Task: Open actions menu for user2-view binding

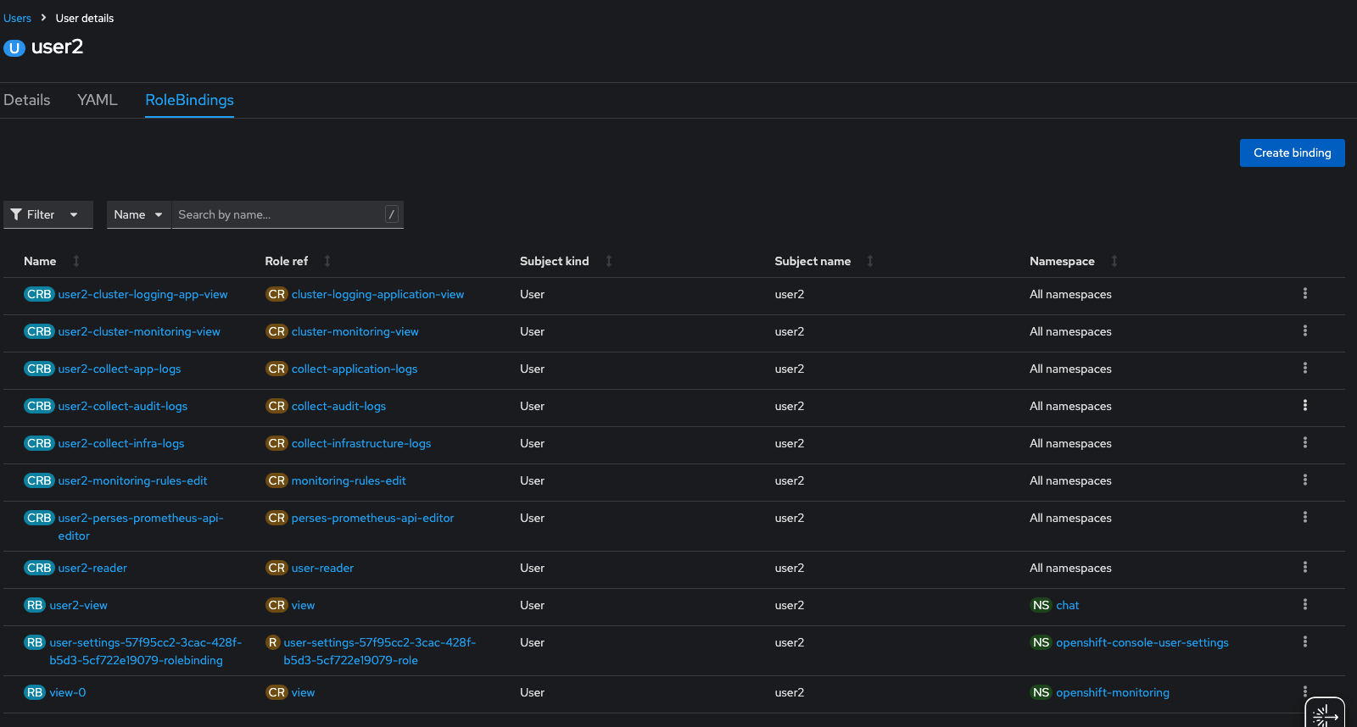Action: tap(1304, 605)
